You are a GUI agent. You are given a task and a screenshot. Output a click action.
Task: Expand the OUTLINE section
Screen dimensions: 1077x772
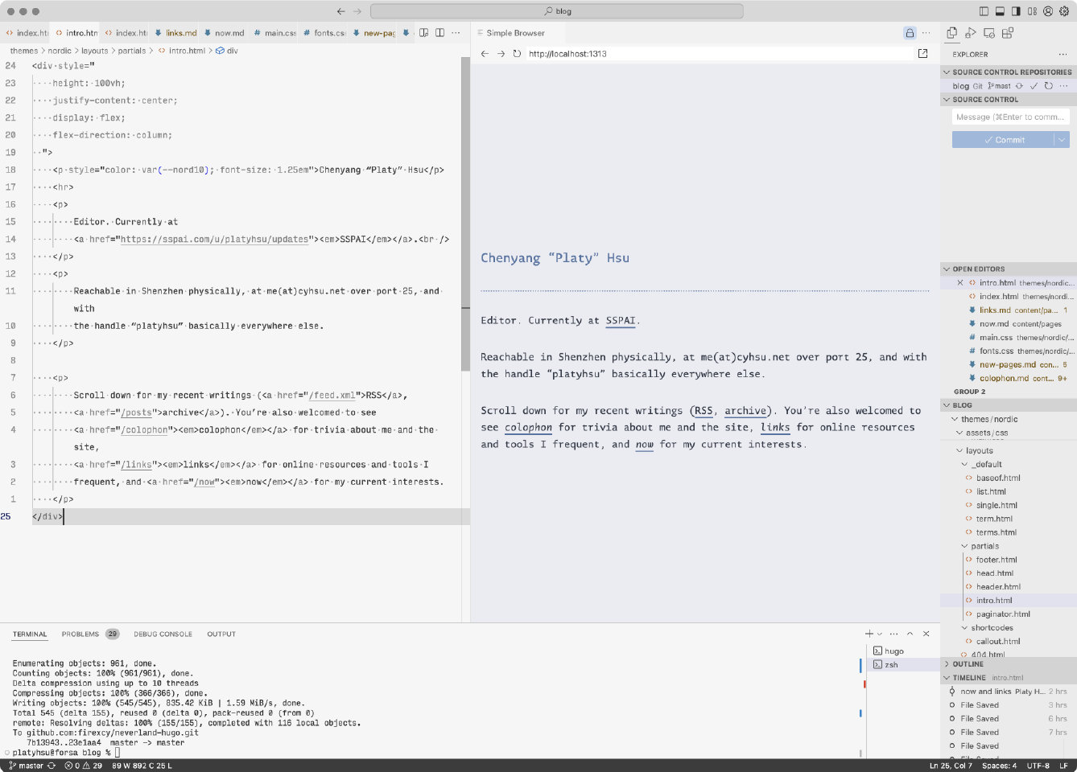(x=968, y=664)
